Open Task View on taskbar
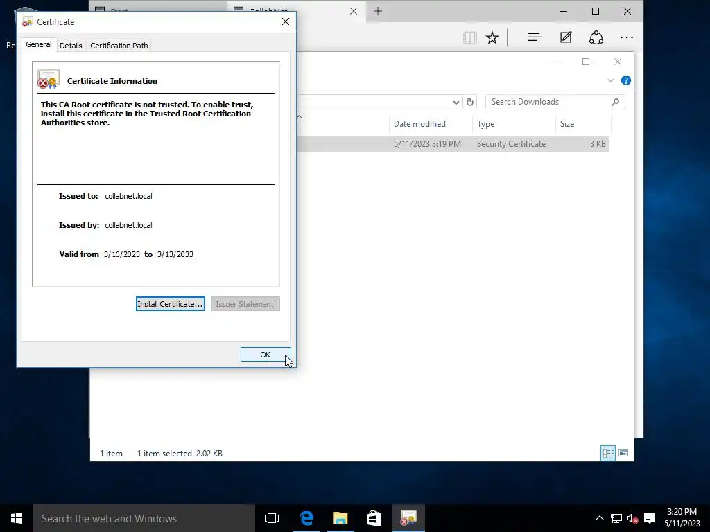 click(272, 518)
